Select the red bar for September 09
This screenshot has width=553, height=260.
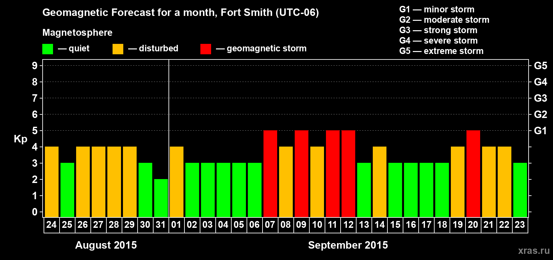[302, 174]
